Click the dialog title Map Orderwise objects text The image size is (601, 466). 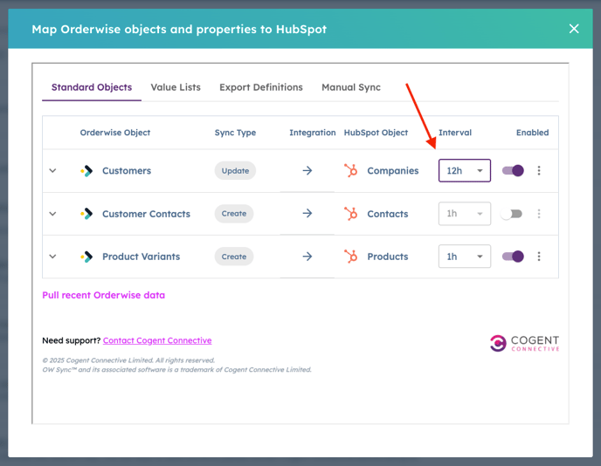(179, 29)
